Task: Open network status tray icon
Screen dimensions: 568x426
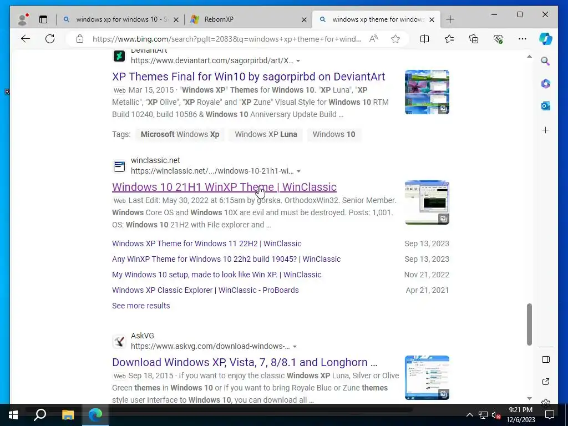Action: [483, 415]
